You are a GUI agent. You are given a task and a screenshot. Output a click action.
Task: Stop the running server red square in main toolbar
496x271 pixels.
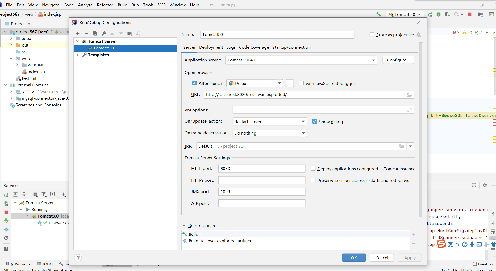coord(470,14)
